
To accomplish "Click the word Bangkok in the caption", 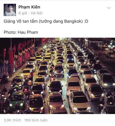I will click(x=73, y=21).
